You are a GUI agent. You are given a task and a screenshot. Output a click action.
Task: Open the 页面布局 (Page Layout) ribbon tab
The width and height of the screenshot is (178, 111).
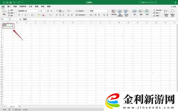tap(23, 7)
